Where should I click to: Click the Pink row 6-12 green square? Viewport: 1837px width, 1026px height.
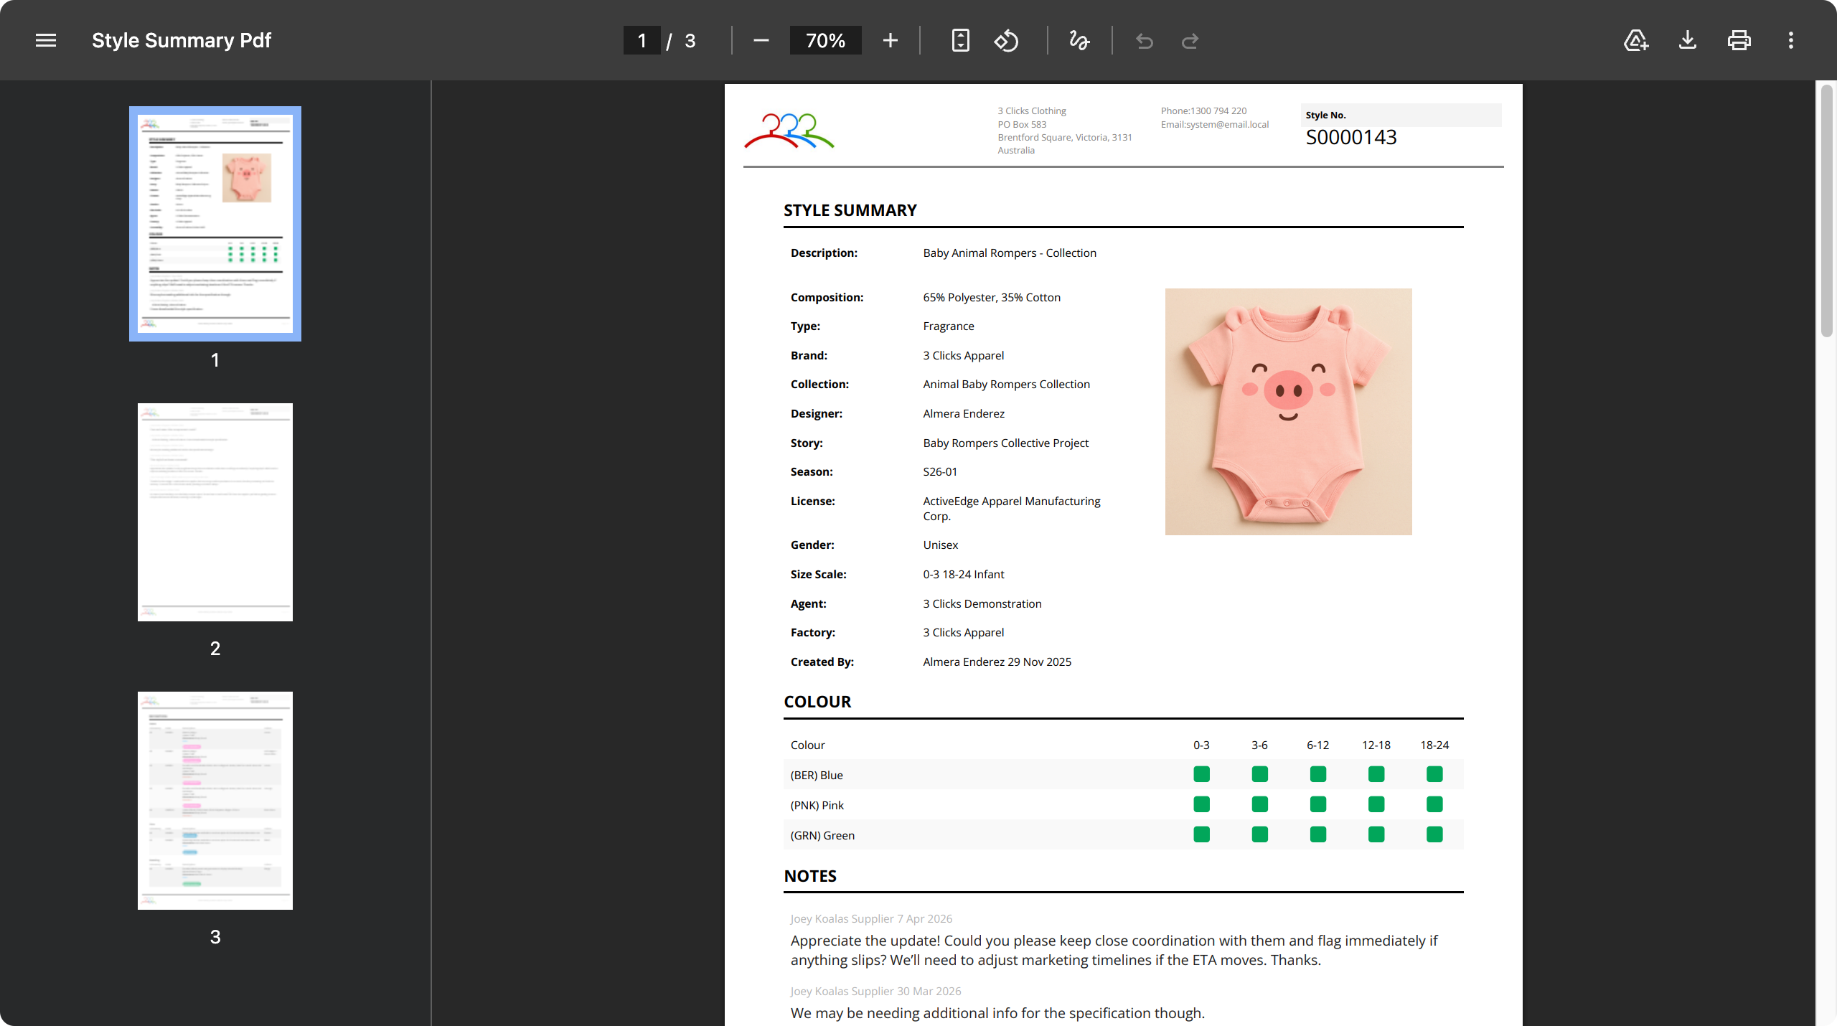coord(1318,804)
